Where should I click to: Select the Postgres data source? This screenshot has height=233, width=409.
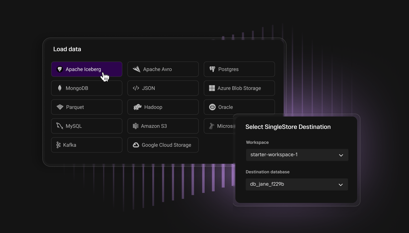[x=239, y=69]
